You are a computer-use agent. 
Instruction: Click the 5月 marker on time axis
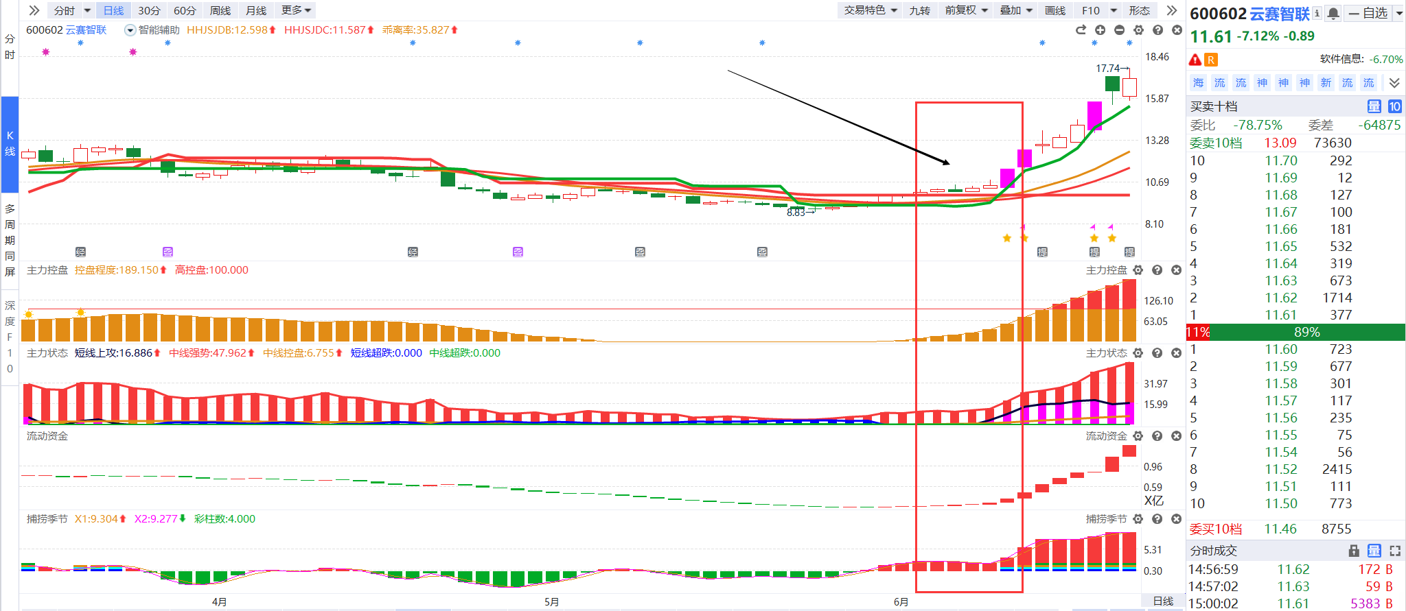[x=551, y=602]
